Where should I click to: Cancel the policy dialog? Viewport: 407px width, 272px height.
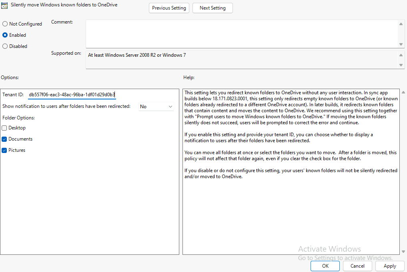coord(357,266)
